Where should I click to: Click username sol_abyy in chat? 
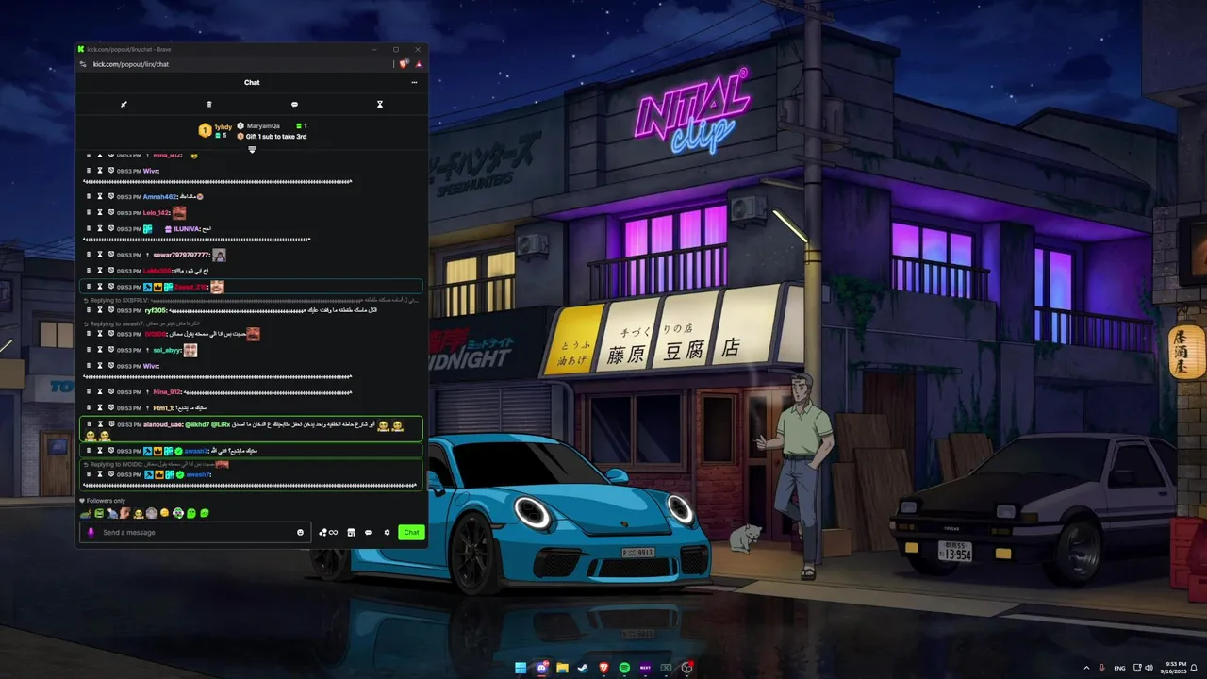click(x=166, y=350)
